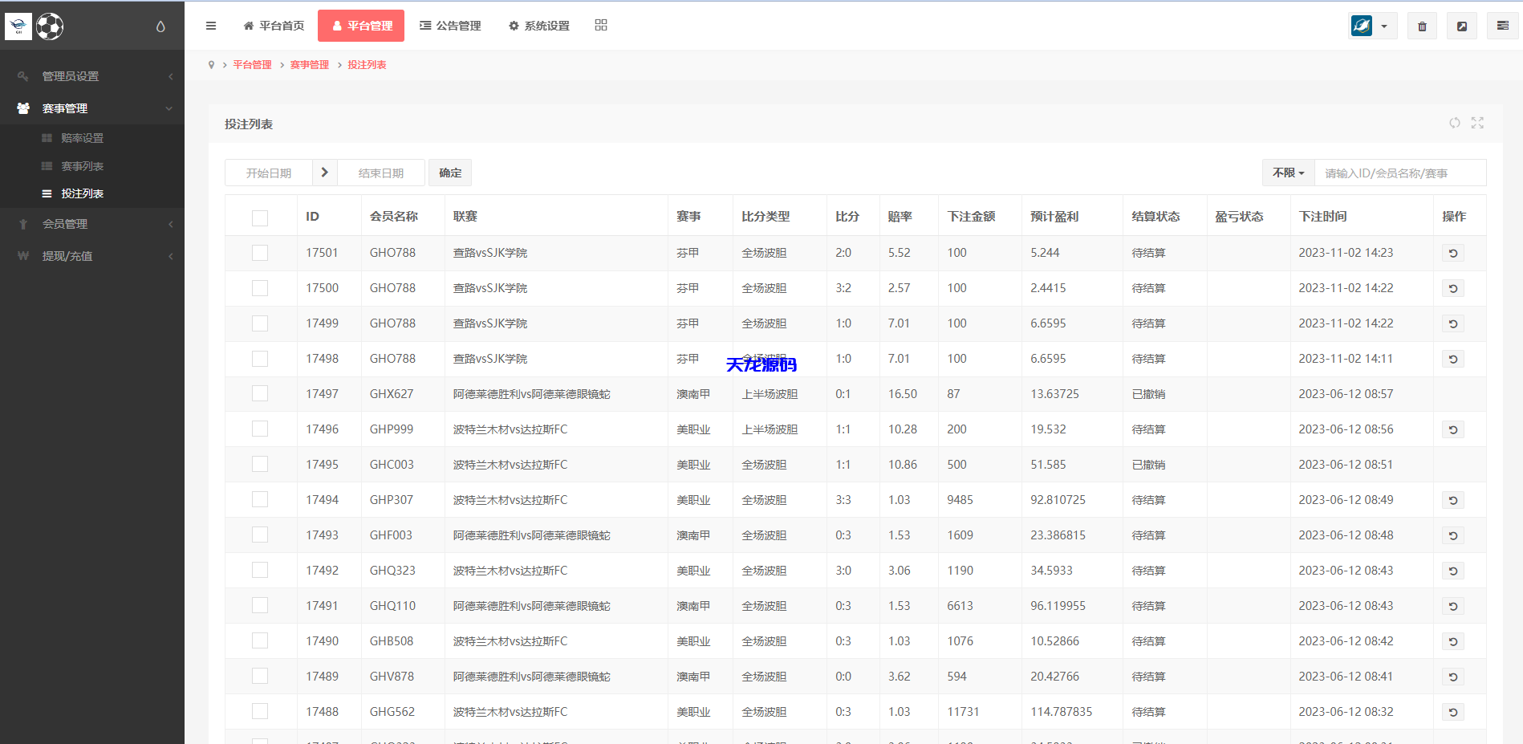Image resolution: width=1523 pixels, height=744 pixels.
Task: Switch to the 公告管理 menu
Action: coord(450,25)
